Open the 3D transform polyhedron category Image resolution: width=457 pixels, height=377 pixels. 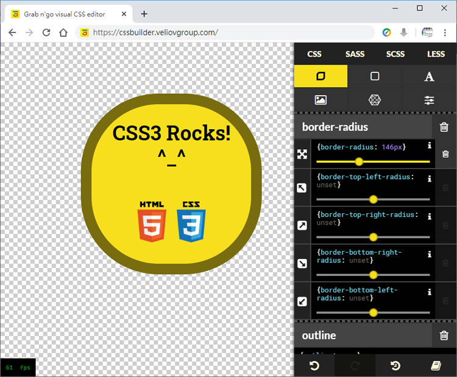375,100
